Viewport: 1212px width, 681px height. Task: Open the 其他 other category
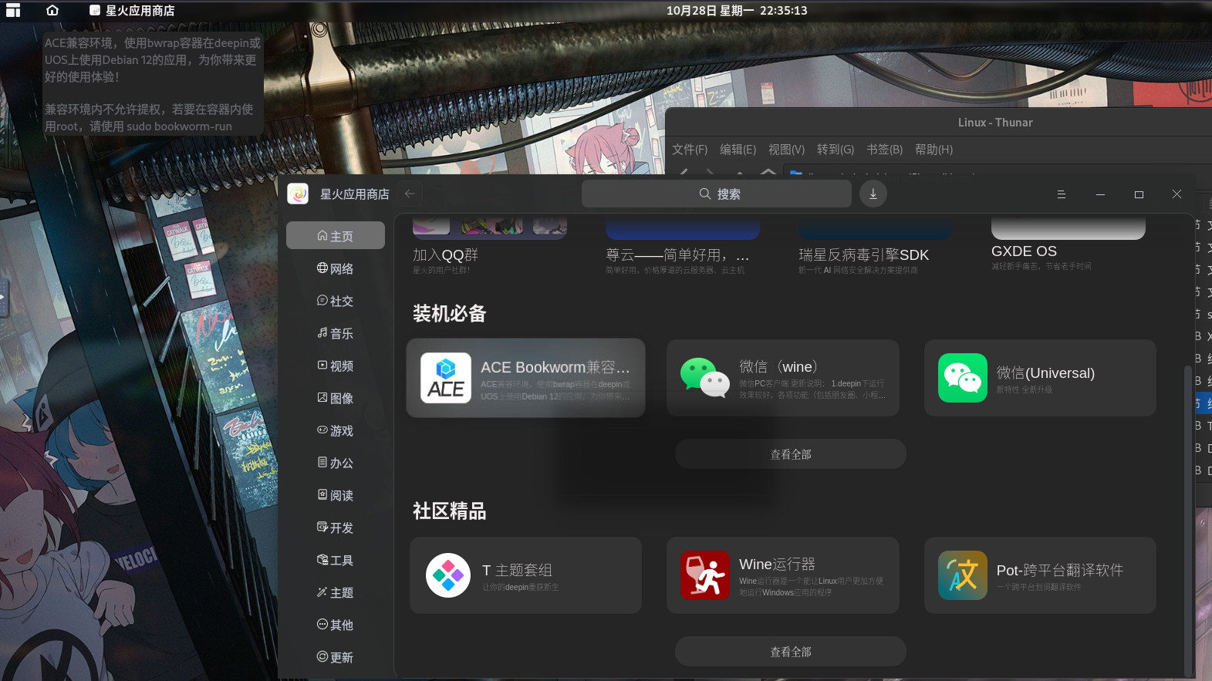pos(336,625)
